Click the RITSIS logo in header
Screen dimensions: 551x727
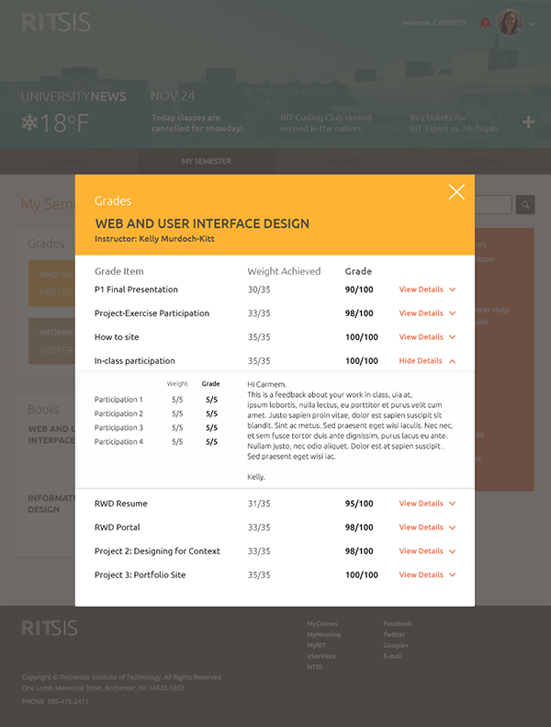pyautogui.click(x=56, y=22)
